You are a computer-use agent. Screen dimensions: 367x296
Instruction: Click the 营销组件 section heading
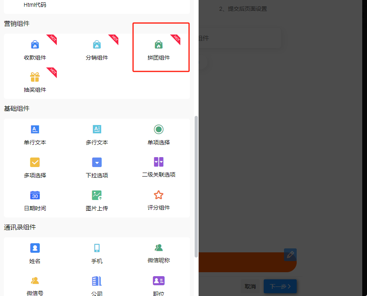click(x=17, y=24)
